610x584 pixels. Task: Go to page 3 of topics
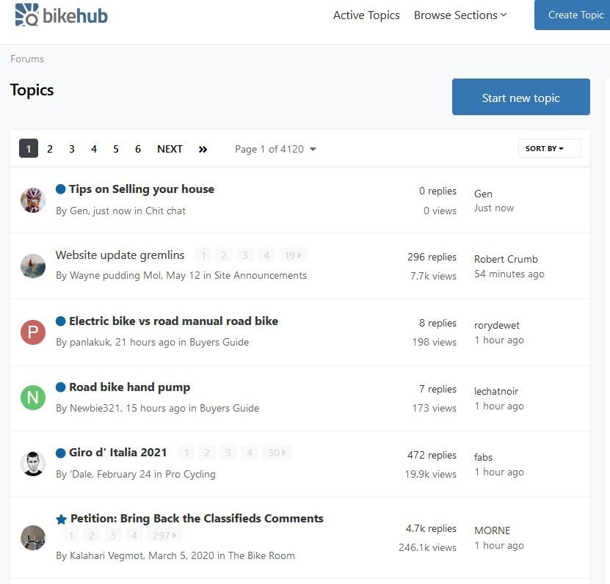tap(72, 149)
